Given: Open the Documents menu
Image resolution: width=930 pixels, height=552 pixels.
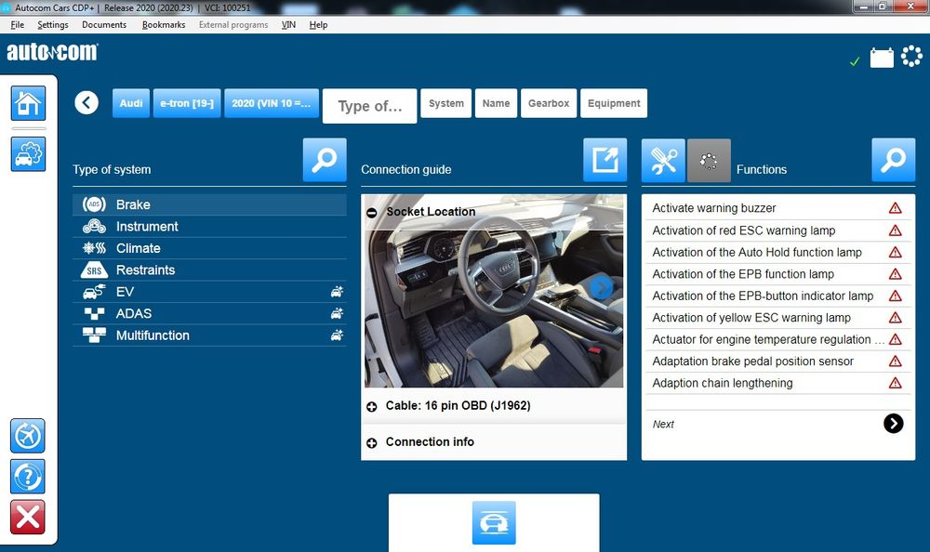Looking at the screenshot, I should (104, 25).
